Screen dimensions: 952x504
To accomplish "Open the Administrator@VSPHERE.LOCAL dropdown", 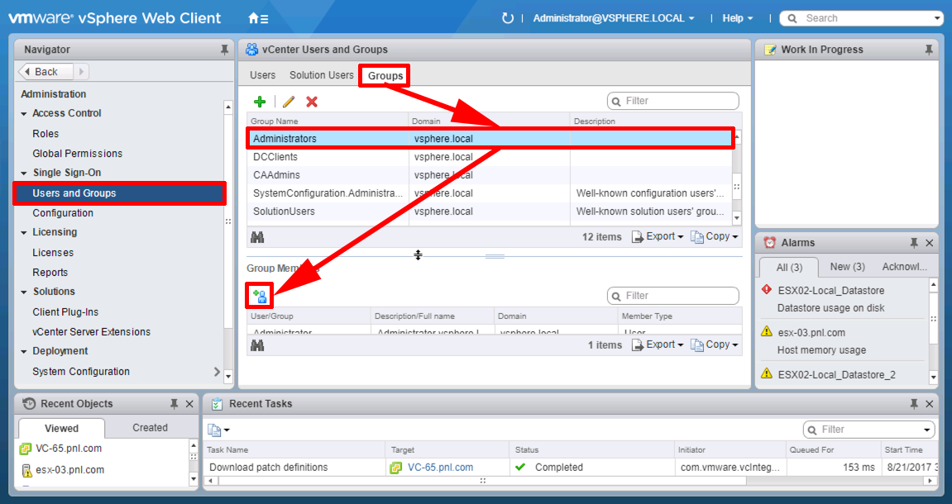I will (x=614, y=18).
